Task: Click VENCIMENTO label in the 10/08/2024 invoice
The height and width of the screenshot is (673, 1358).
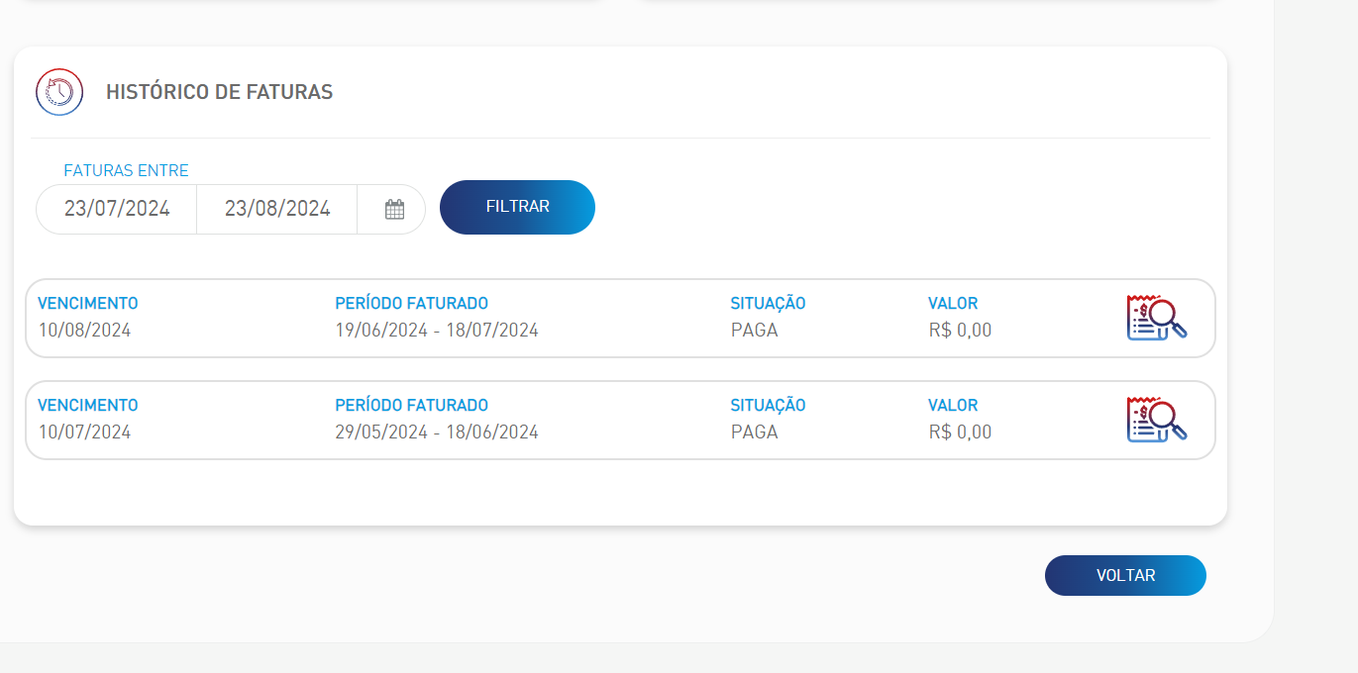Action: (x=88, y=304)
